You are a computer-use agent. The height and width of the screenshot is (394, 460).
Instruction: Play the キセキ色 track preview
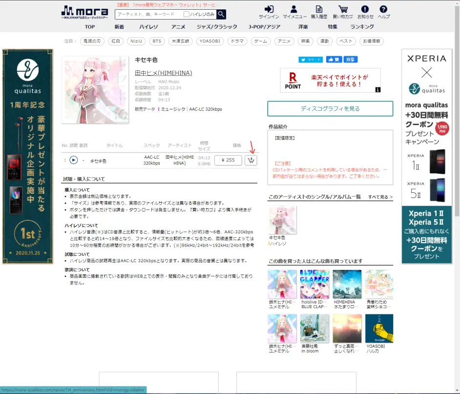pos(74,160)
